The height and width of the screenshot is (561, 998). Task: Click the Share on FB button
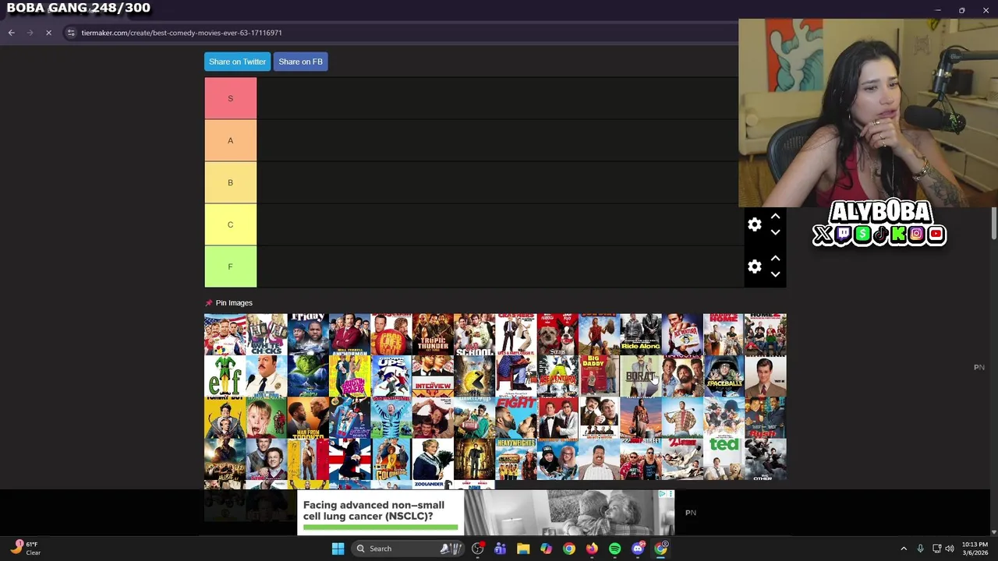pos(300,62)
